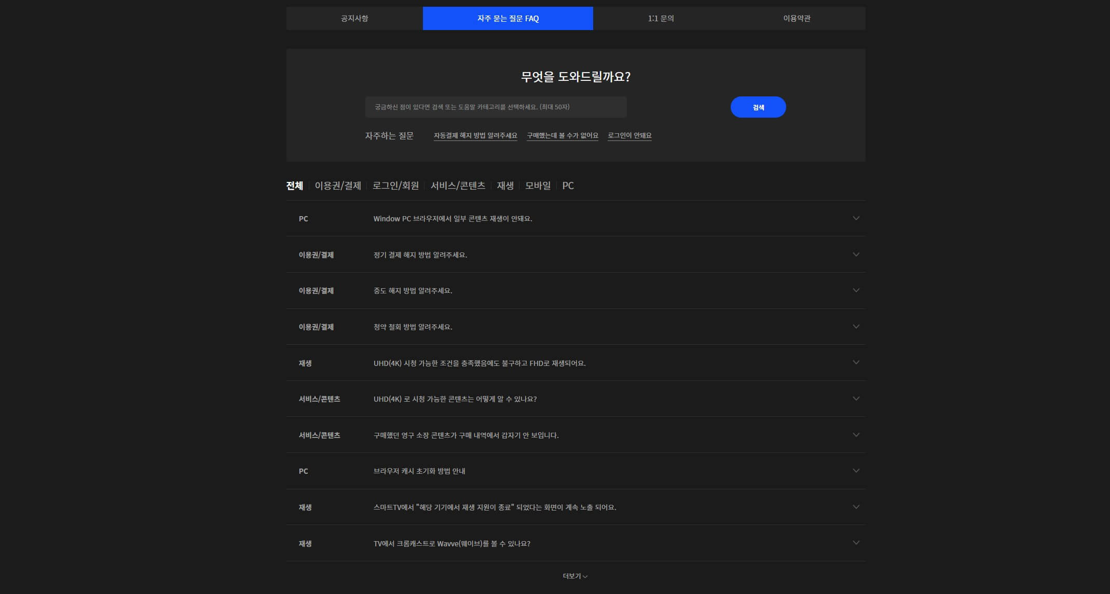Click the 검색 search button
Image resolution: width=1110 pixels, height=594 pixels.
point(758,107)
